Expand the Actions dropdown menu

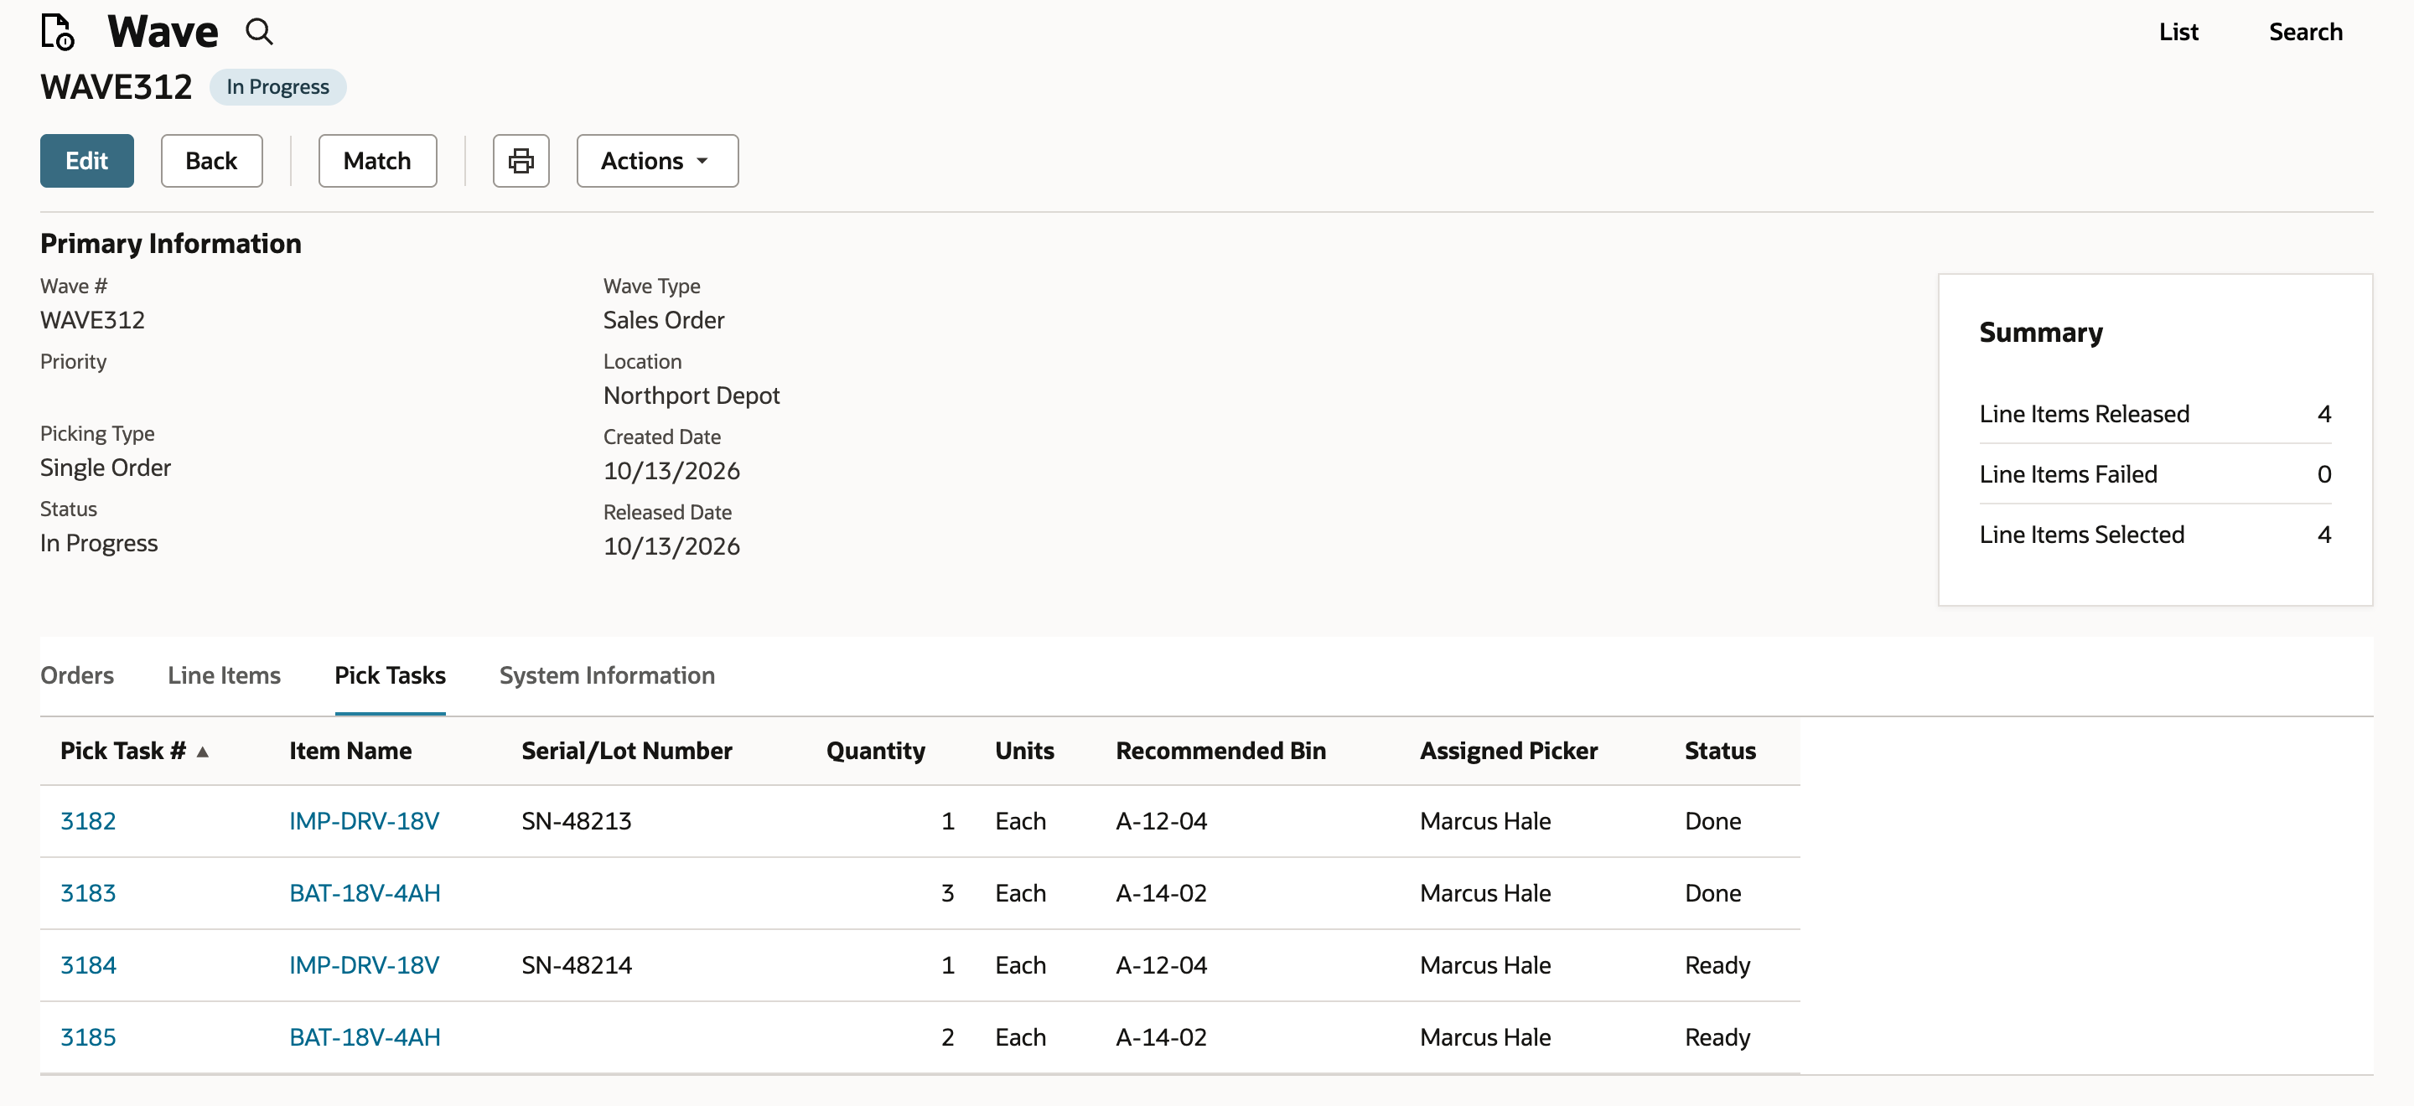pyautogui.click(x=657, y=161)
